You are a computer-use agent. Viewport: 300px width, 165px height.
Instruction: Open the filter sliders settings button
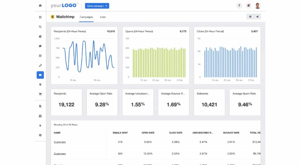(250, 17)
